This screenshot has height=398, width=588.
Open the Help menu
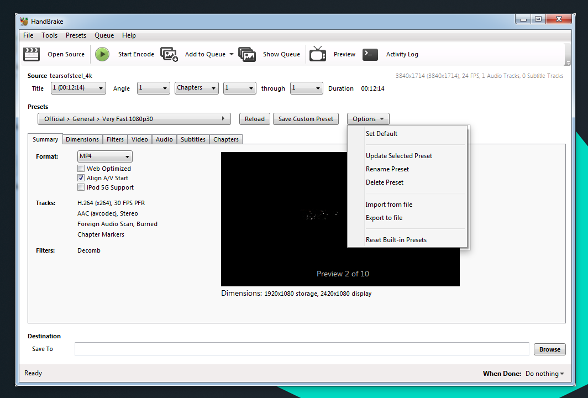pos(129,35)
